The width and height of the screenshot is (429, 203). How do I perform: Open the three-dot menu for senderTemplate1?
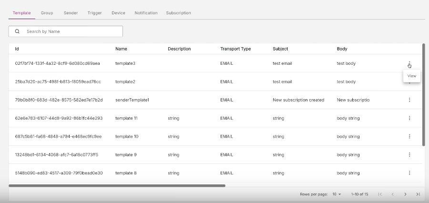[x=409, y=100]
